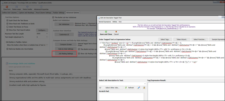Click the Customize UI button
Viewport: 225px width, 101px height.
point(64,34)
